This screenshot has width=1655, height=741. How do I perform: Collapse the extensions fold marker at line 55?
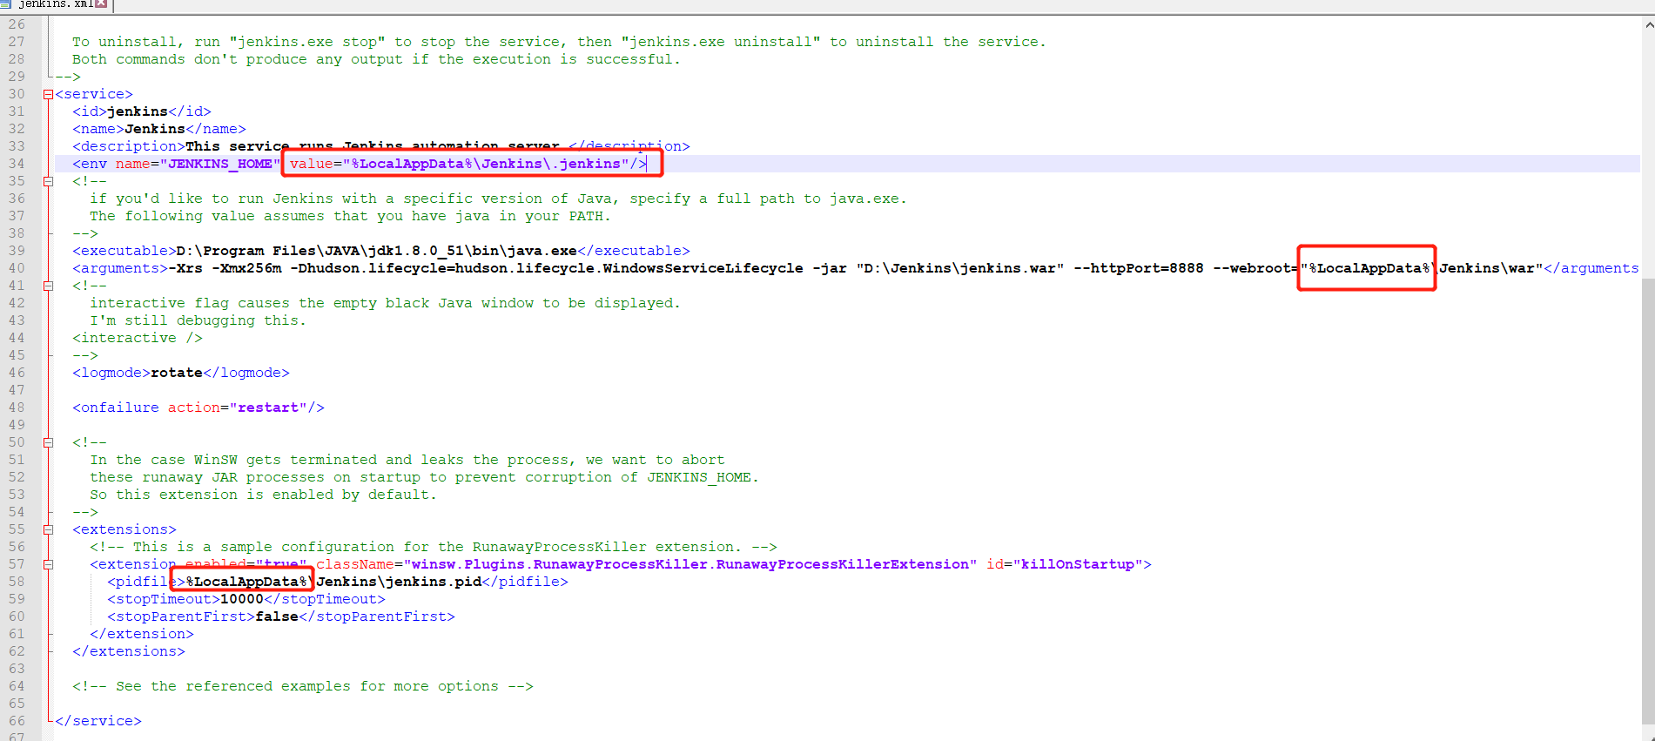(x=49, y=529)
